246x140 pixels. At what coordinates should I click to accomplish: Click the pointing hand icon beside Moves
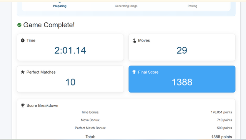[x=134, y=41]
